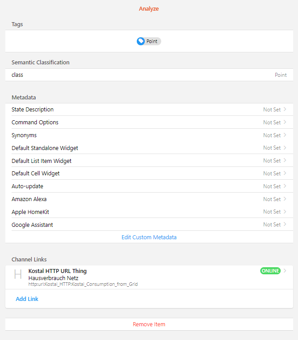The width and height of the screenshot is (298, 340).
Task: Open the Google Assistant metadata entry
Action: 149,225
